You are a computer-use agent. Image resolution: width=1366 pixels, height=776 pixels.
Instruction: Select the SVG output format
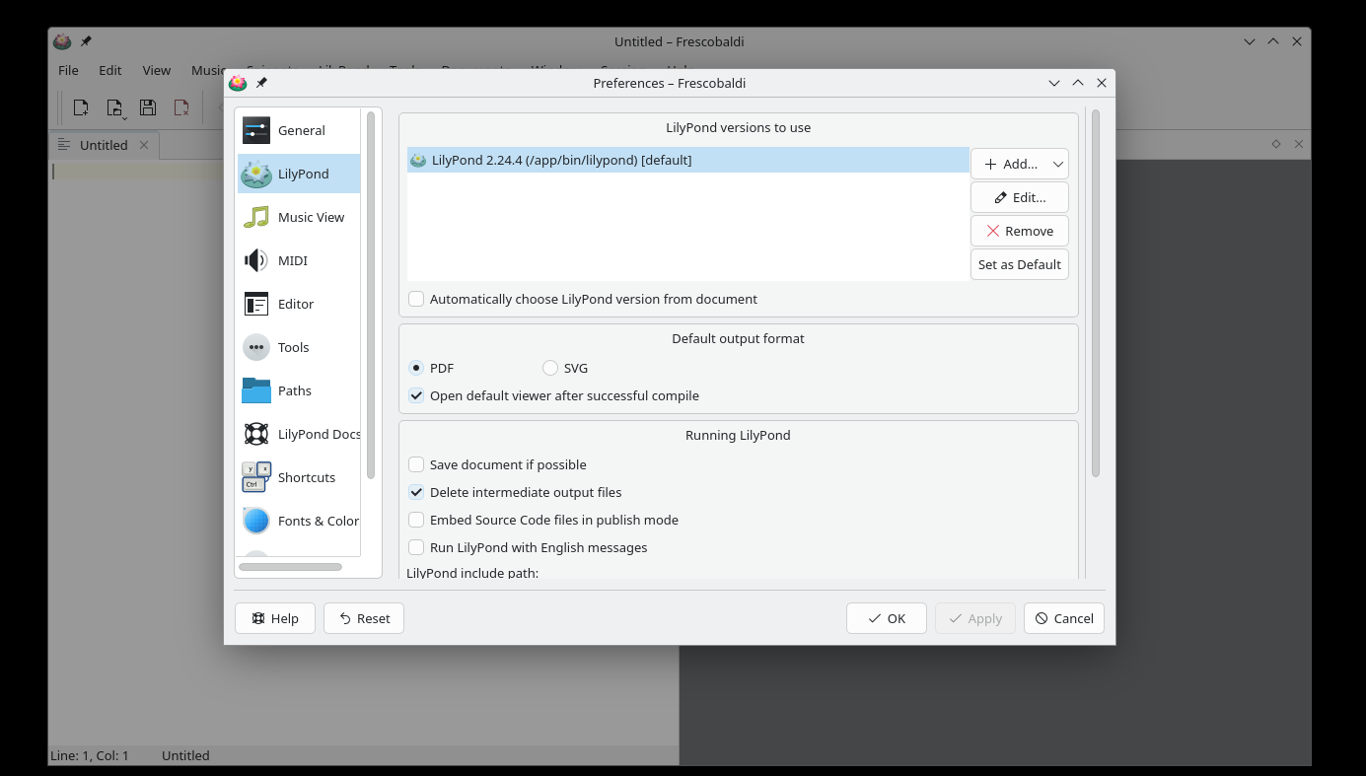click(x=550, y=368)
